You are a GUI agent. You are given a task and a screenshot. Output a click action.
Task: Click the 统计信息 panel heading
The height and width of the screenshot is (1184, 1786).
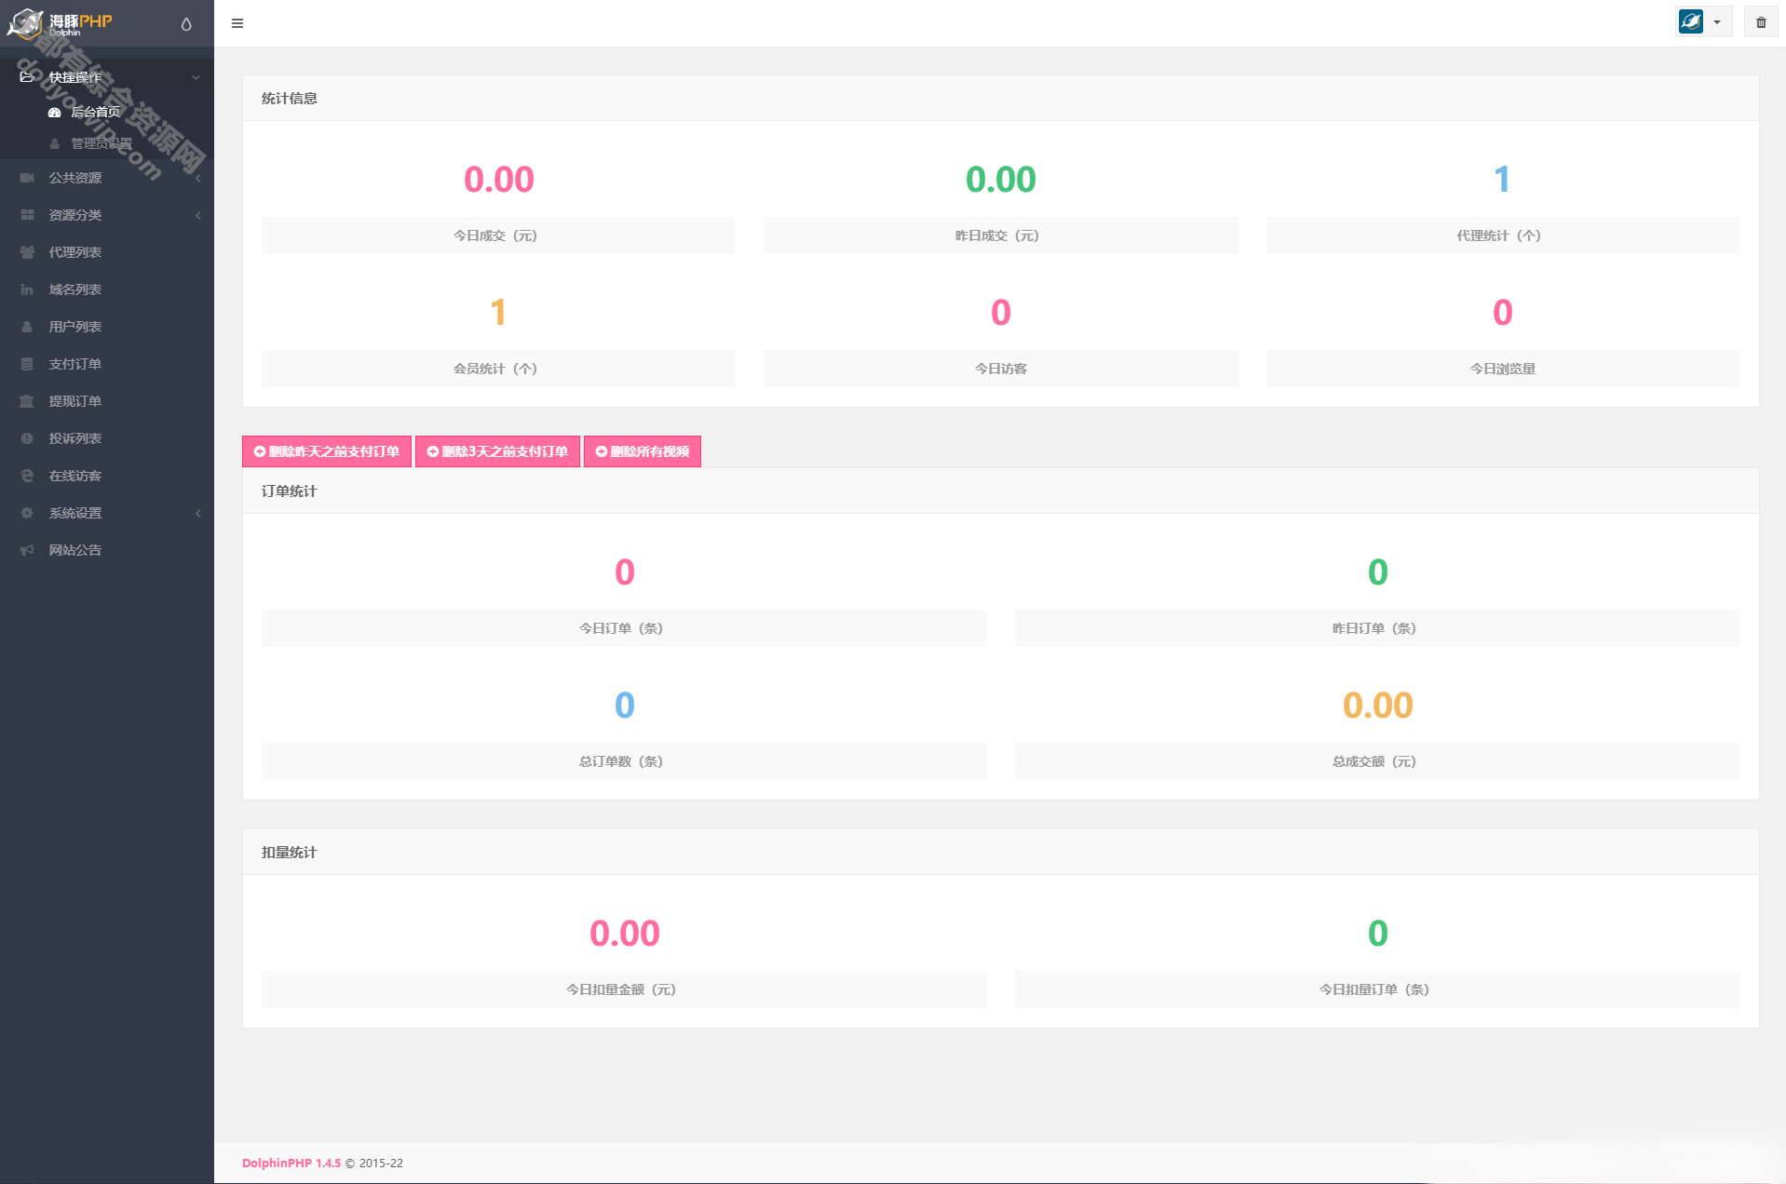click(x=290, y=99)
